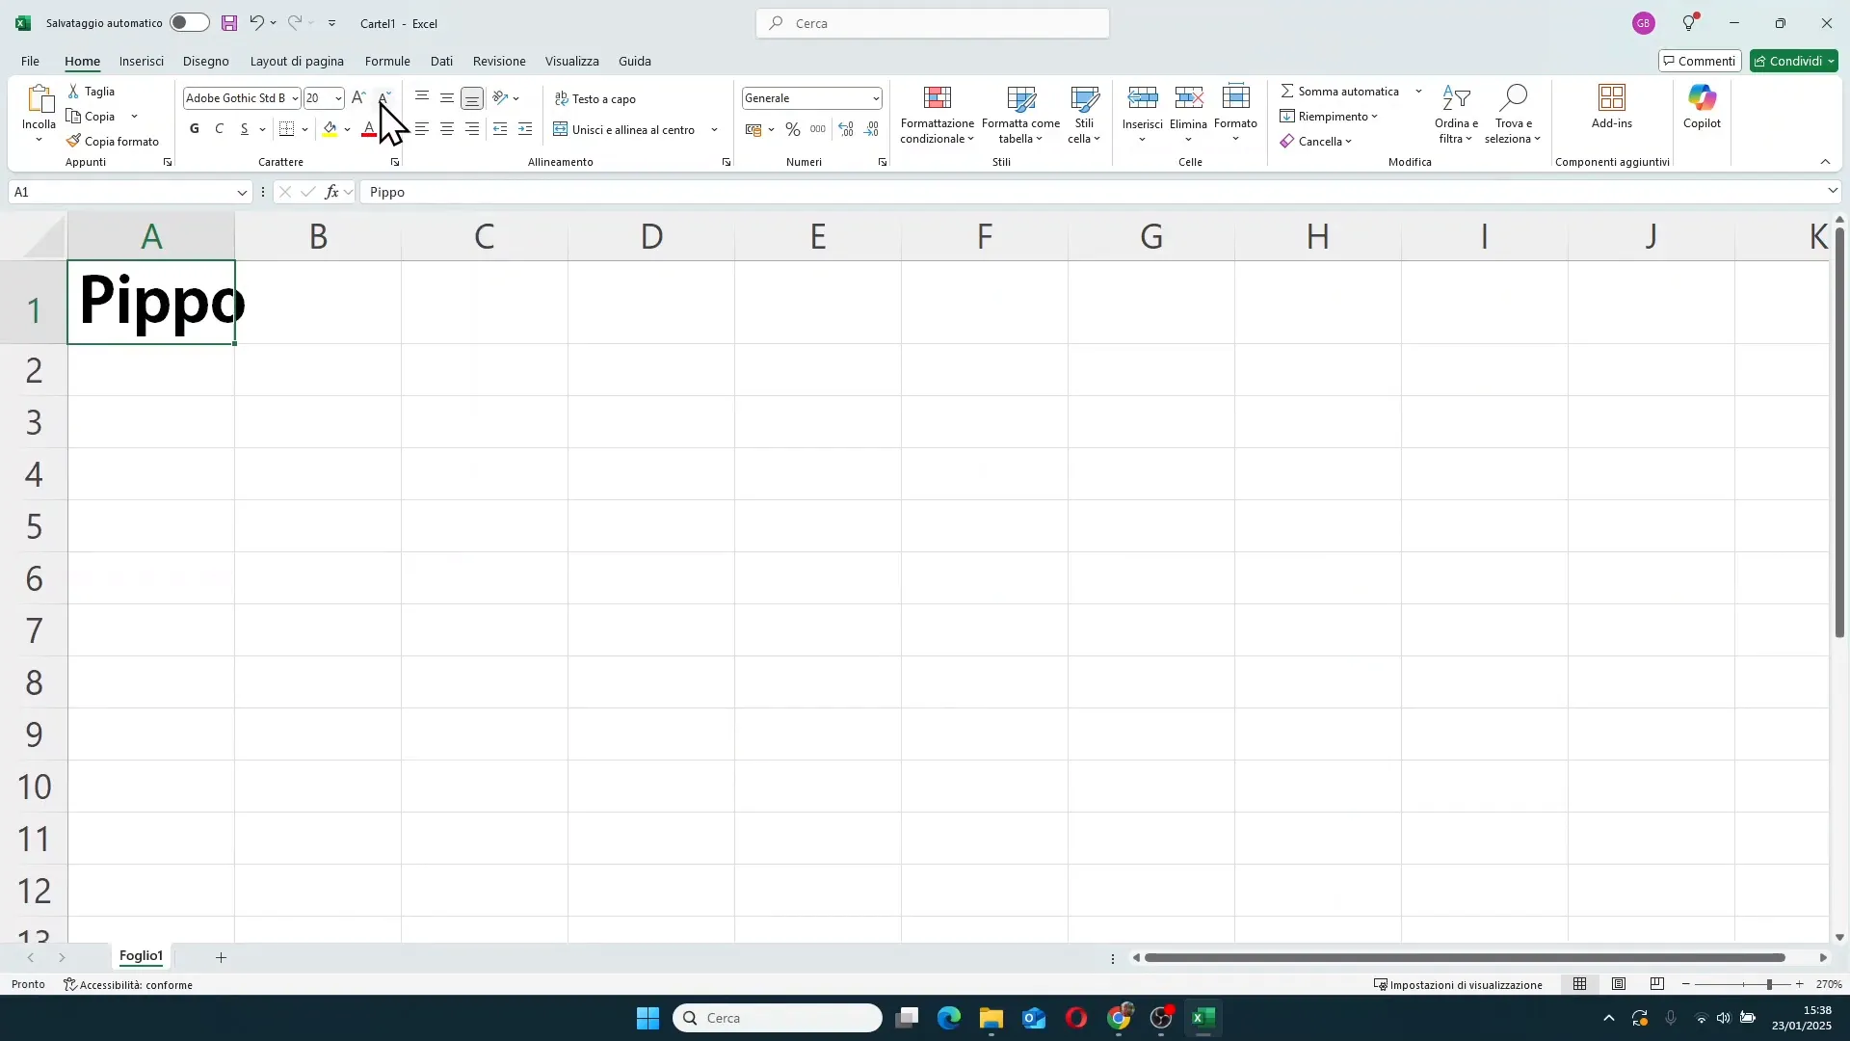Click Somma automatica
Screen dimensions: 1850x1041
tap(1340, 92)
